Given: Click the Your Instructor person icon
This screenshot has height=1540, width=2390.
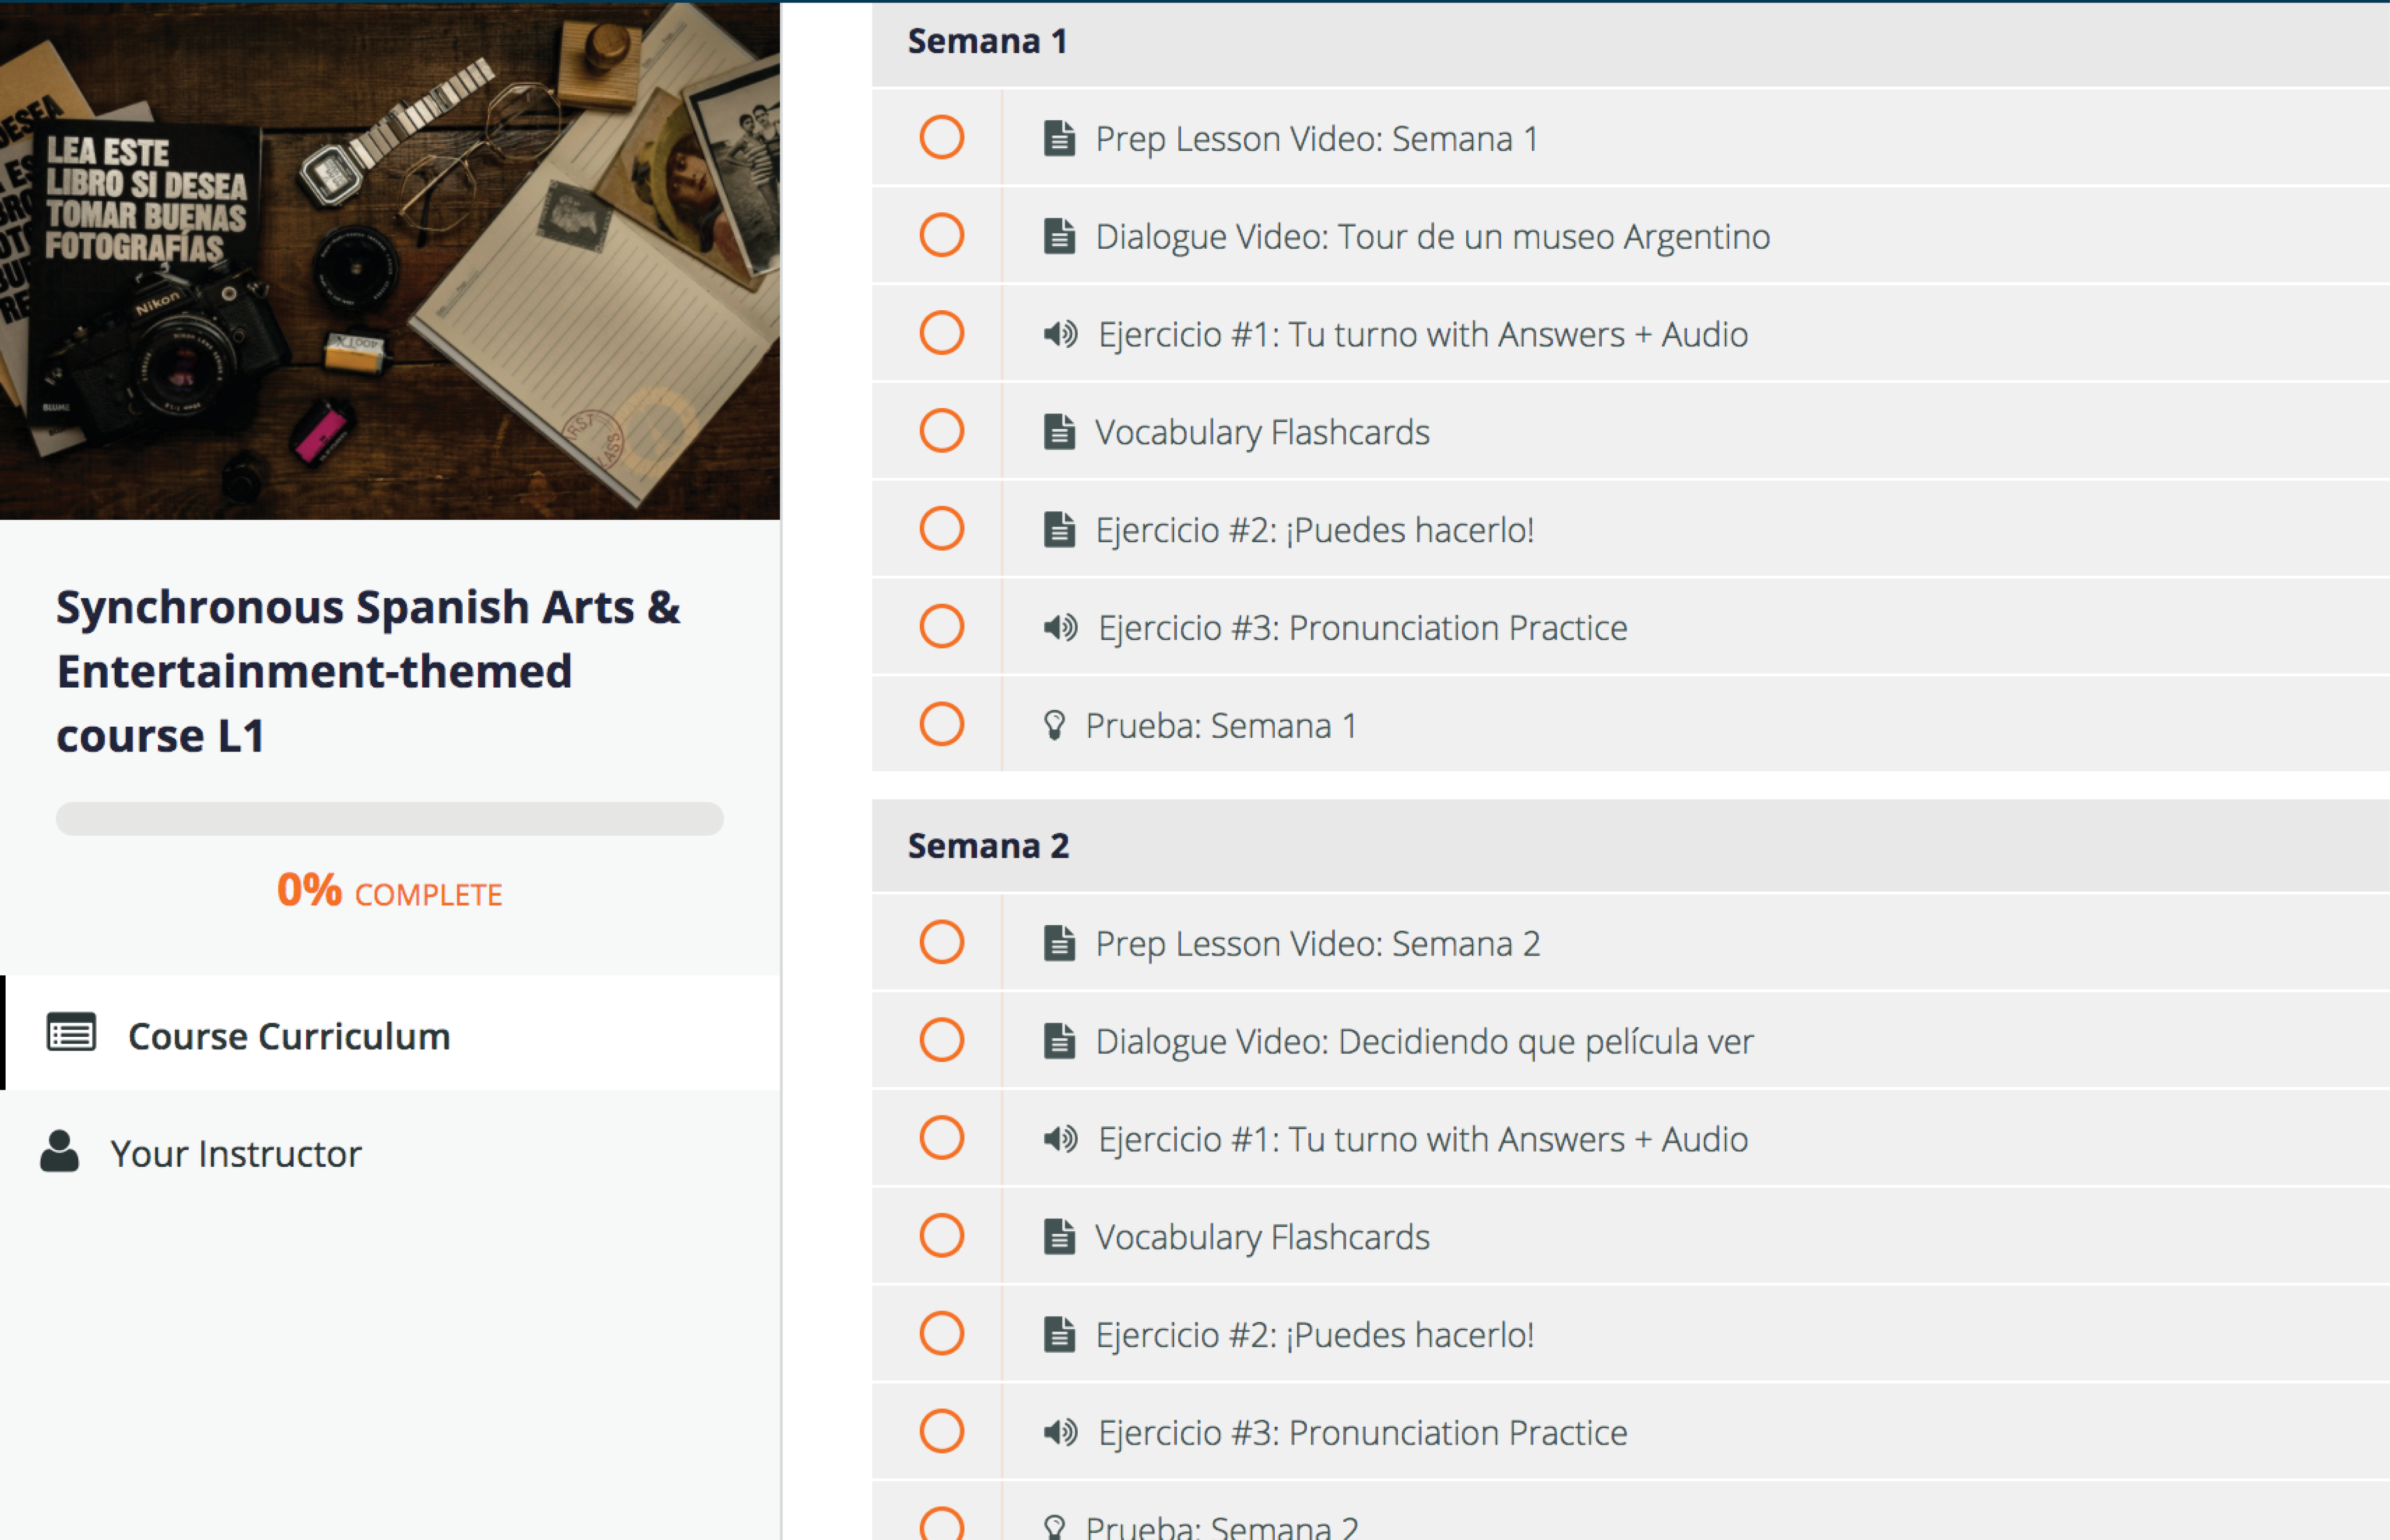Looking at the screenshot, I should (x=59, y=1151).
